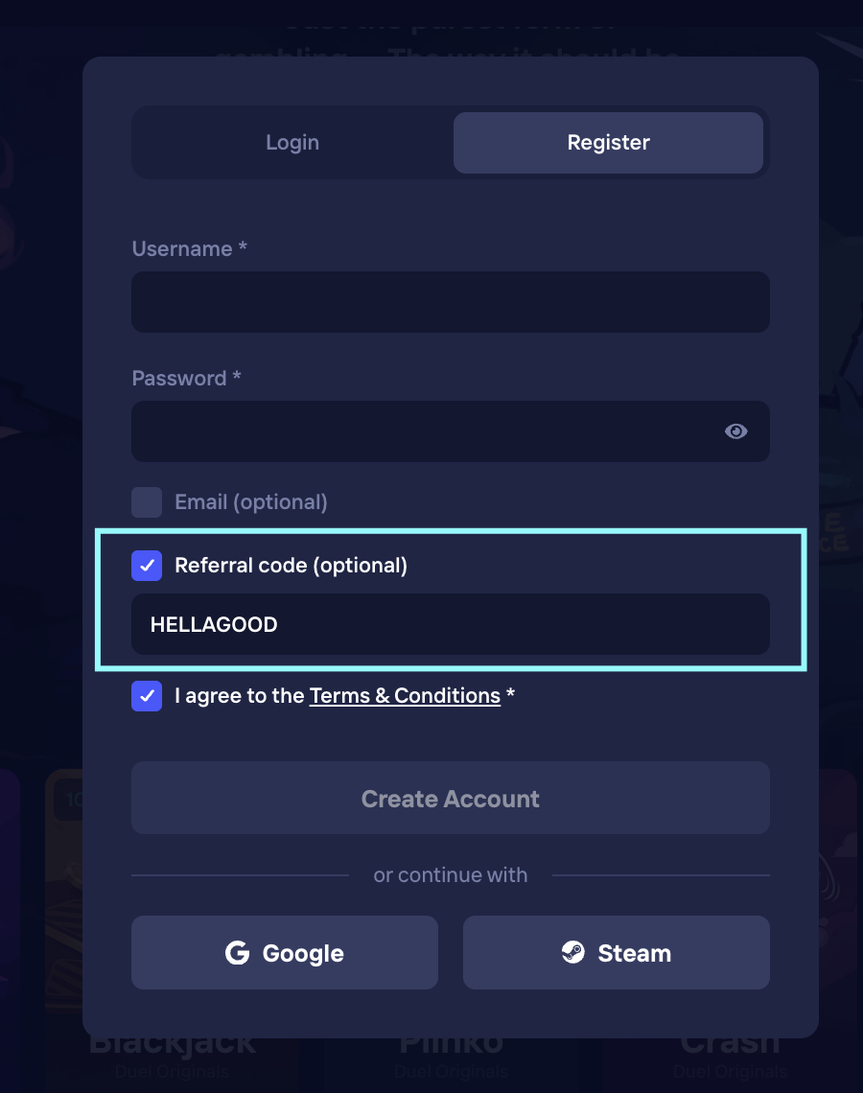Click the "Referral code (optional)" label
The image size is (863, 1093).
point(291,566)
